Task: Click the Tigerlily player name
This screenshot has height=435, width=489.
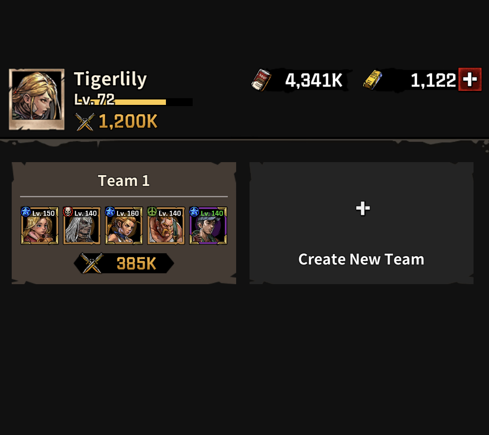Action: coord(110,79)
